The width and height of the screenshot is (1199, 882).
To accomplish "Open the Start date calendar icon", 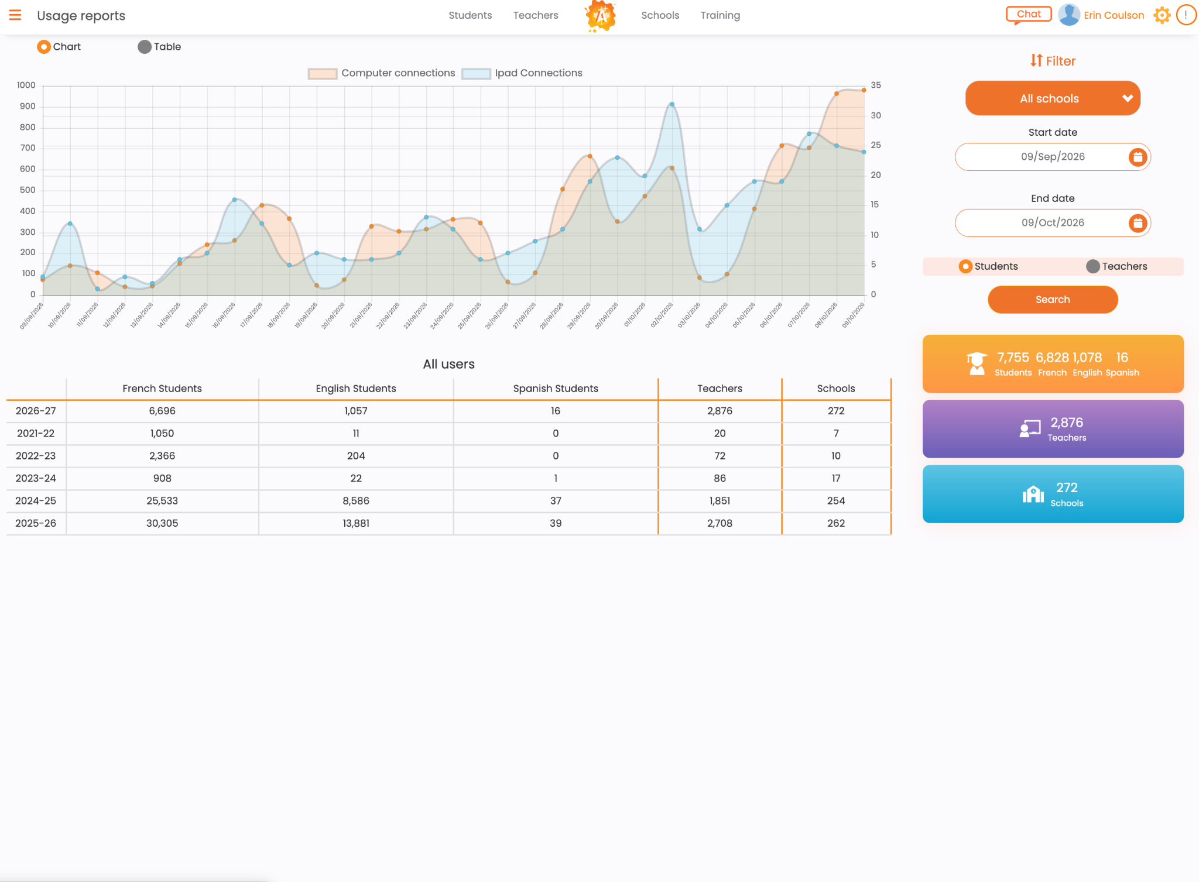I will (x=1138, y=157).
